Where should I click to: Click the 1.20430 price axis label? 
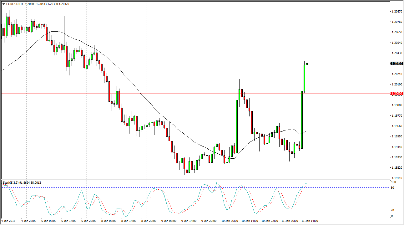click(x=397, y=53)
